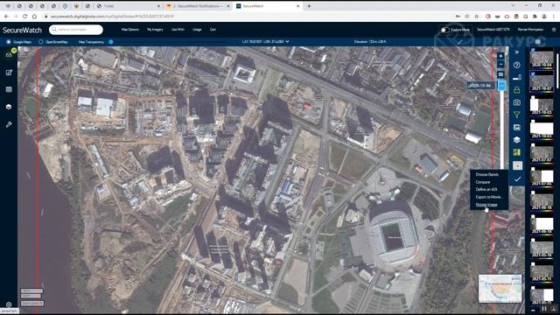
Task: Switch to the SecureWatch Notifications browser tab
Action: point(199,6)
